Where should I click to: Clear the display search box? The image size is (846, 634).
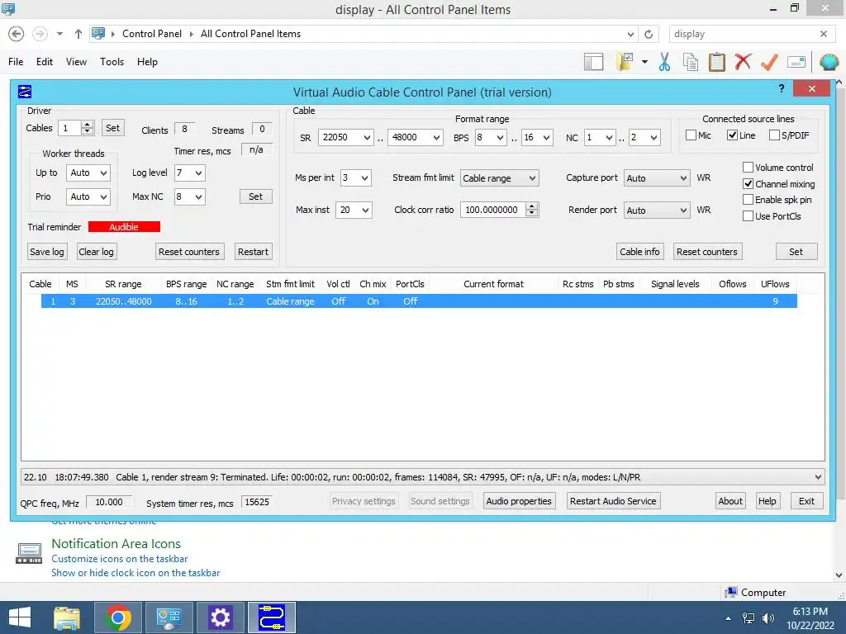point(824,34)
